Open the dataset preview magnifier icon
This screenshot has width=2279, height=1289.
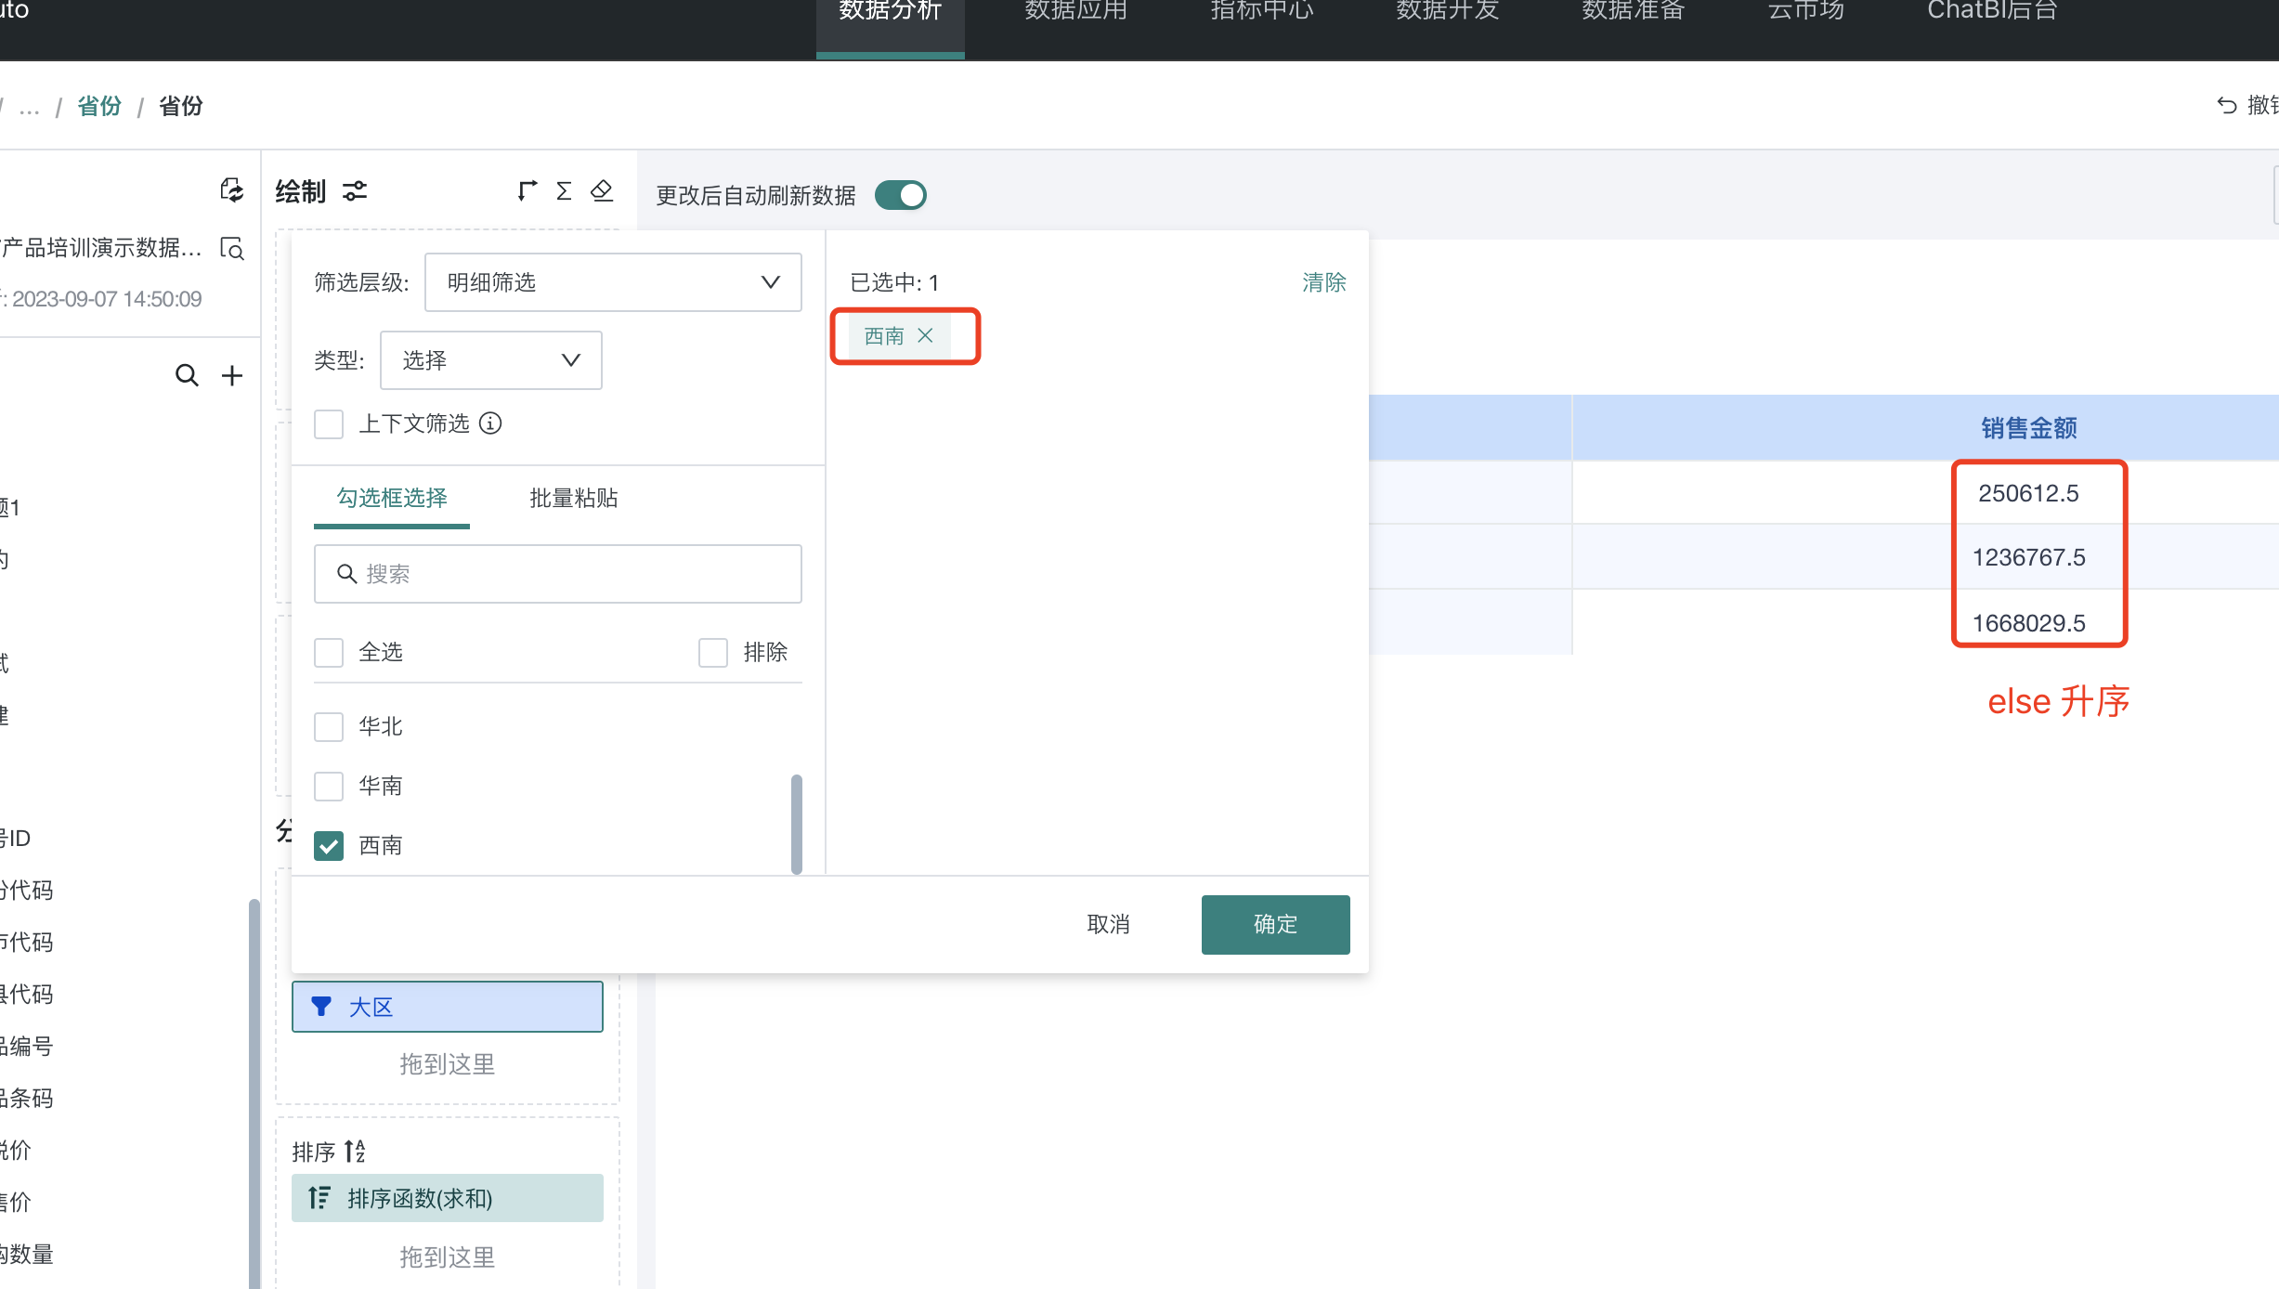(232, 250)
